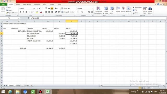Toggle Underline formatting
Image resolution: width=167 pixels, height=94 pixels.
(26, 12)
